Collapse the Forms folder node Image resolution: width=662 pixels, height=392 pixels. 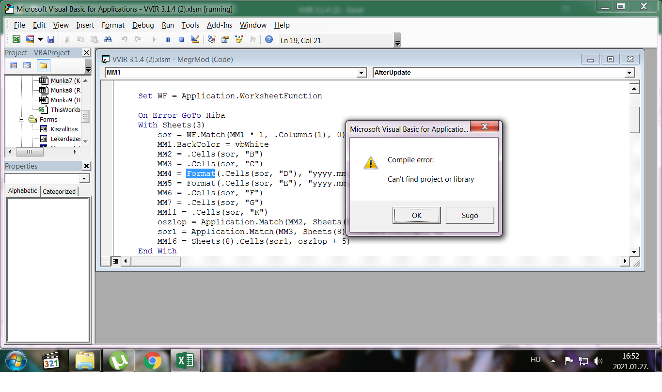pyautogui.click(x=21, y=119)
